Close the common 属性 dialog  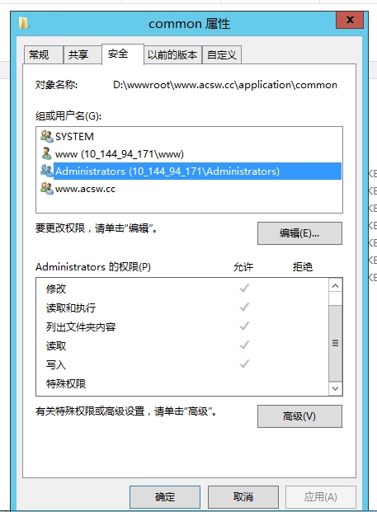350,20
